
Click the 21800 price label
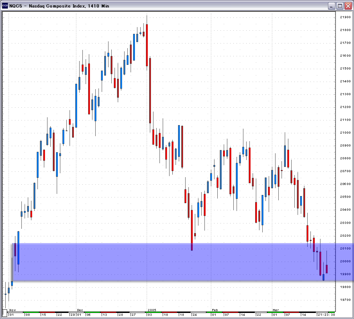345,30
